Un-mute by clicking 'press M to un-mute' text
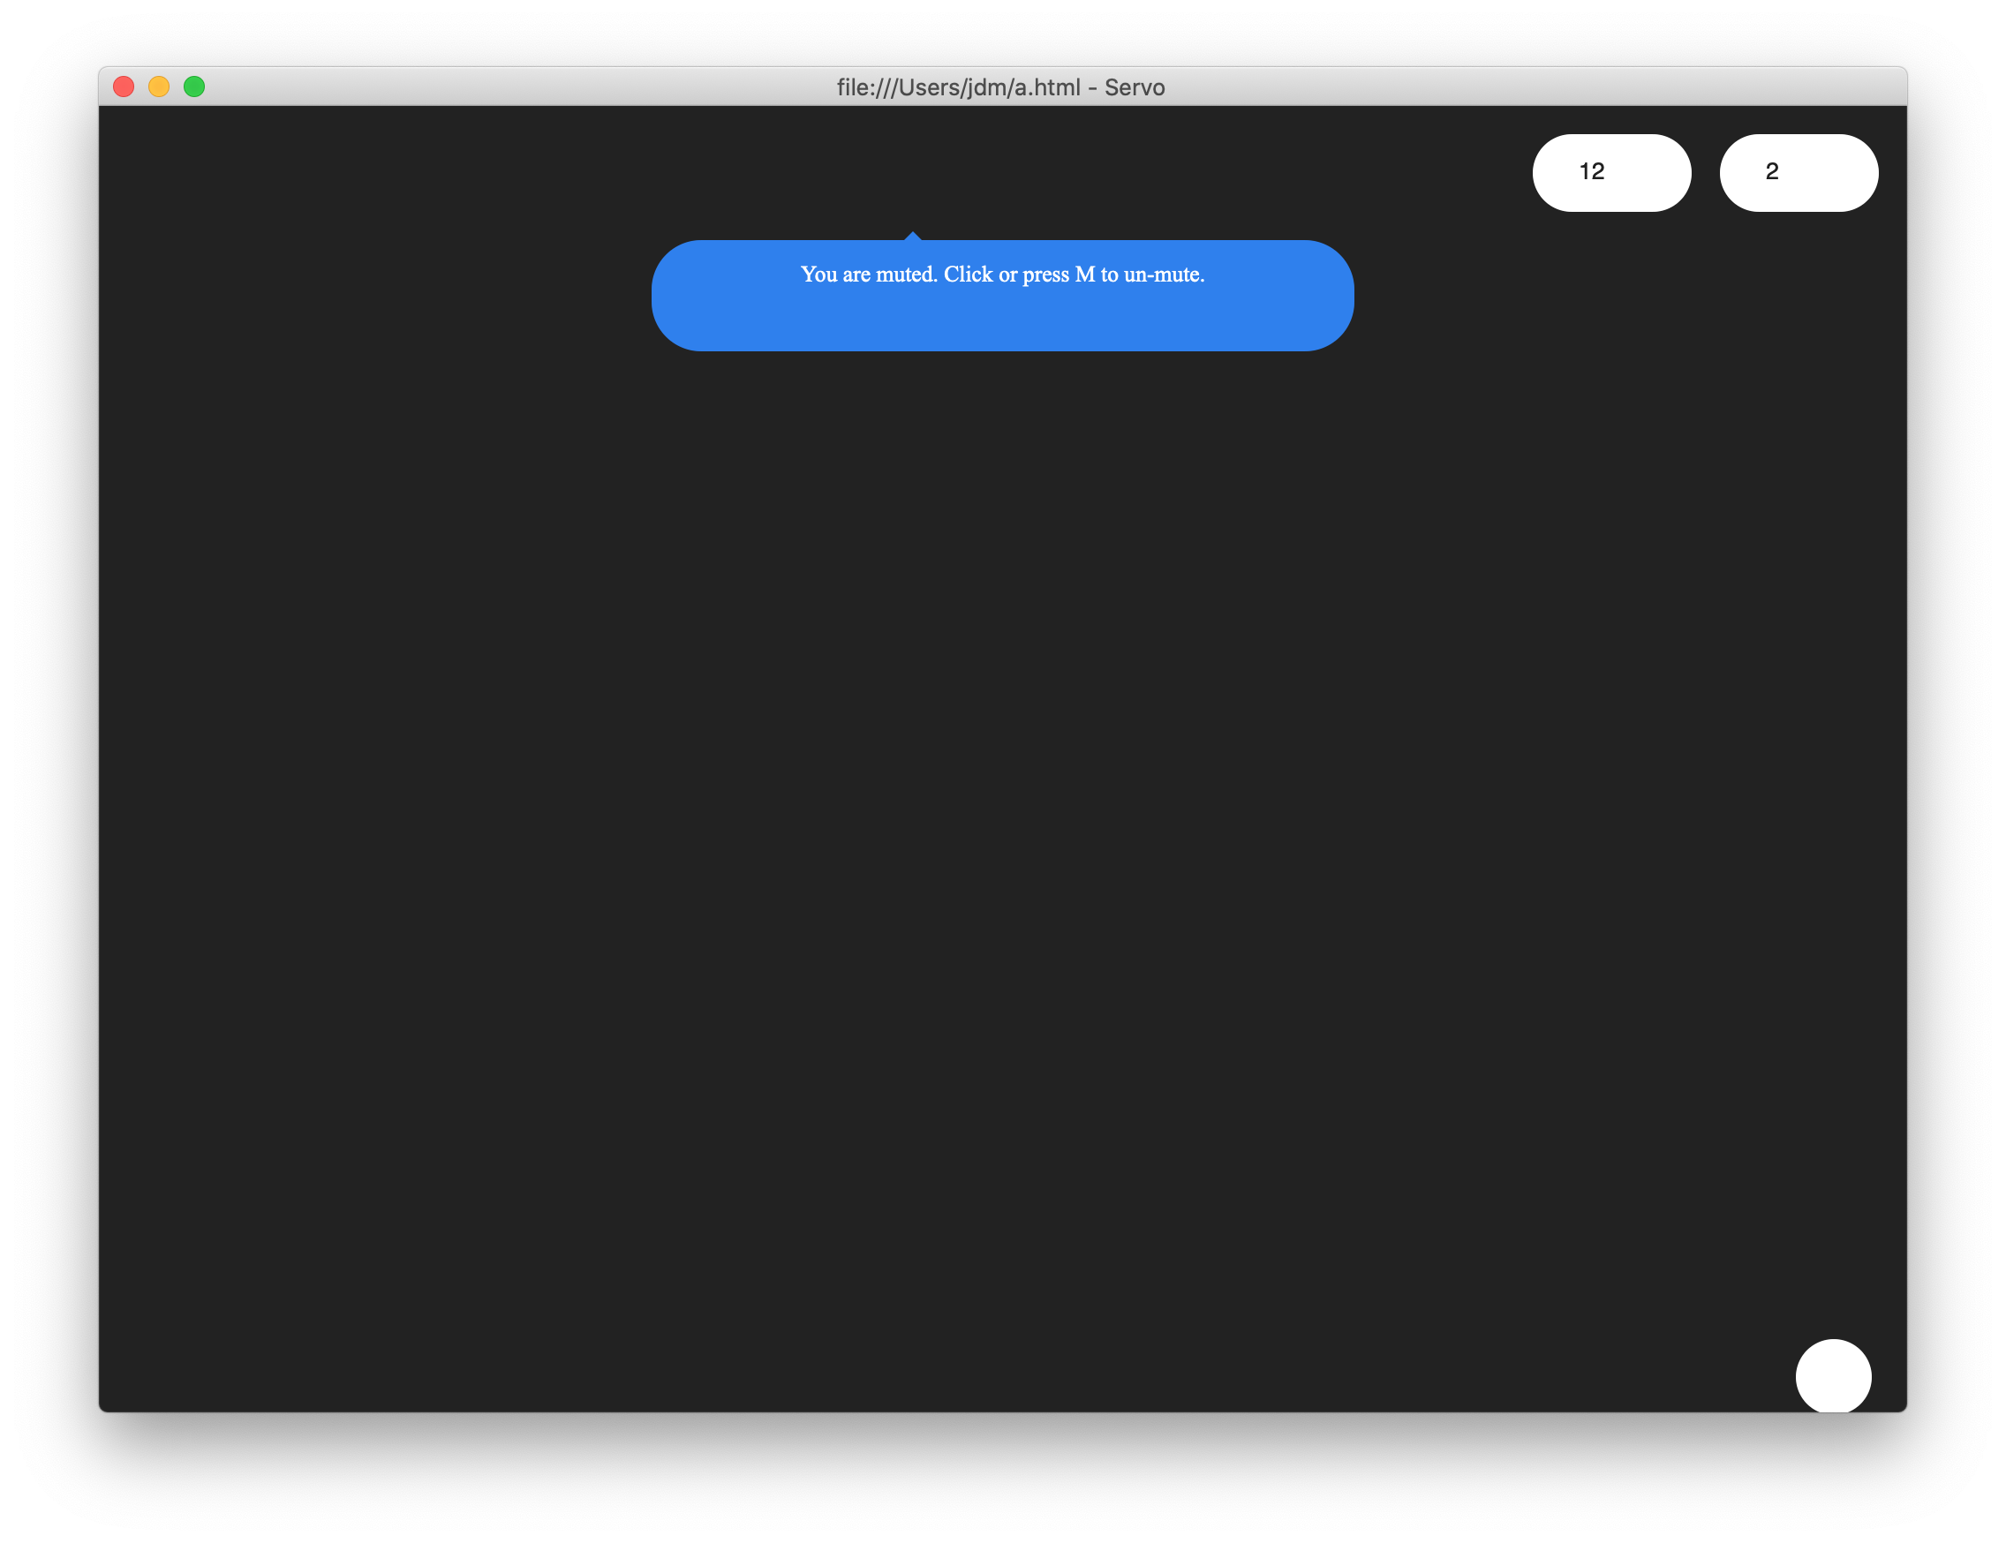 (1112, 275)
